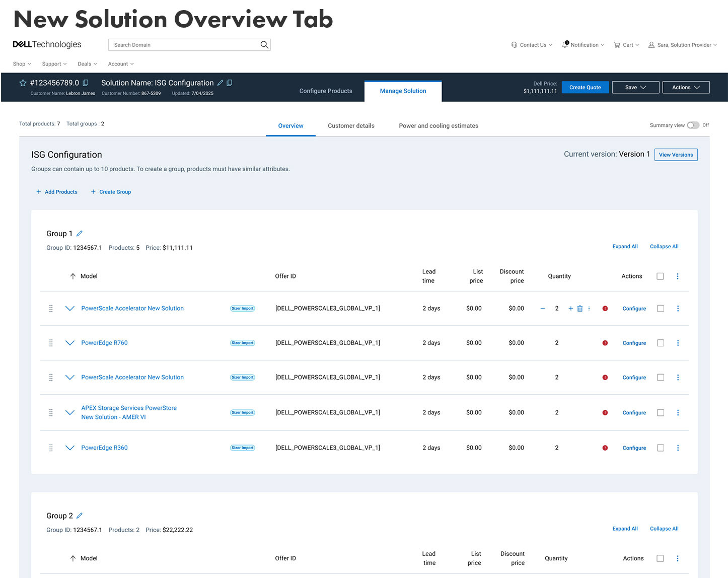Switch to Configure Products tab
The height and width of the screenshot is (578, 728).
[x=326, y=91]
